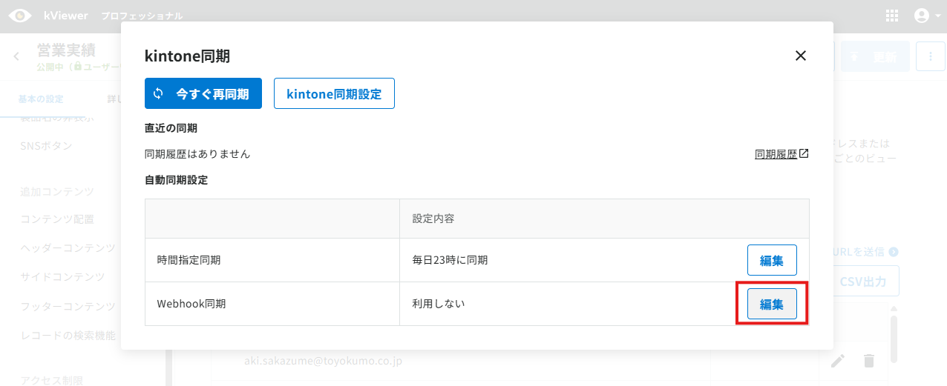
Task: Edit the Webhook同期 setting
Action: coord(772,304)
